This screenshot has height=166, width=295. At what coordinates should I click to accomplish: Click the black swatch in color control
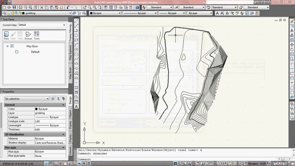91,13
